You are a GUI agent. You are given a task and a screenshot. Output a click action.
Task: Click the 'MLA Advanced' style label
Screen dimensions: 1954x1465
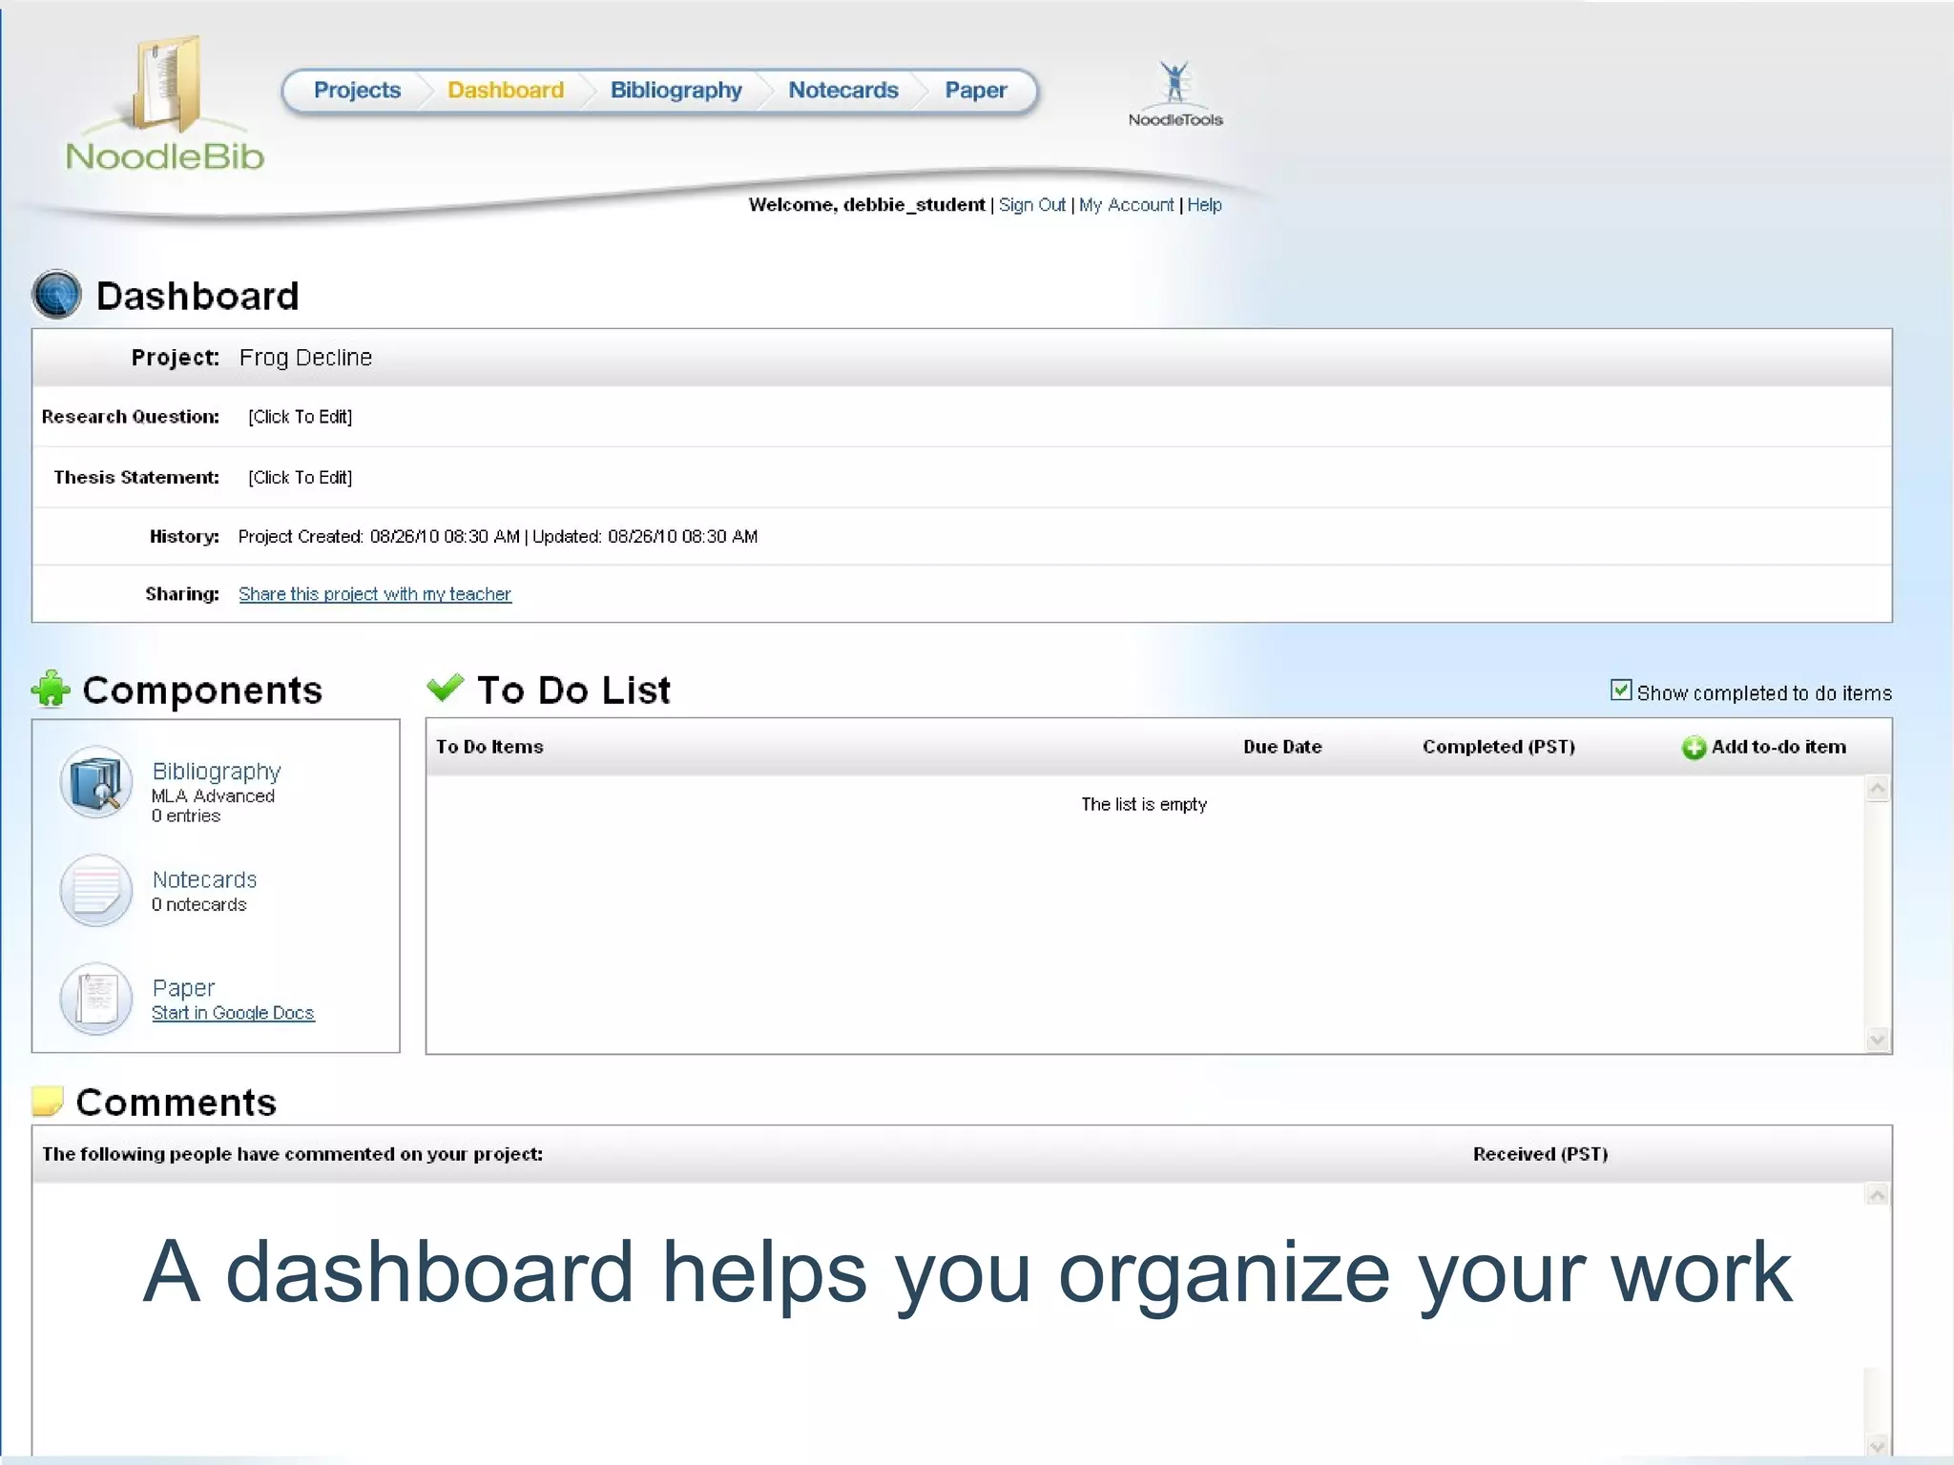pos(213,796)
